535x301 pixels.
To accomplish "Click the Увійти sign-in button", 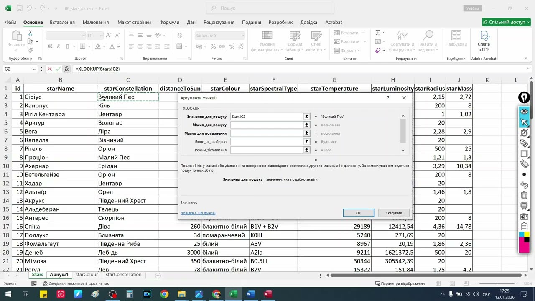I will (x=472, y=8).
